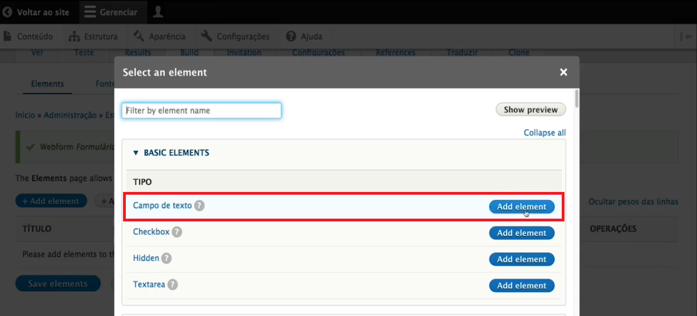Open the Estrutura menu

[x=93, y=36]
